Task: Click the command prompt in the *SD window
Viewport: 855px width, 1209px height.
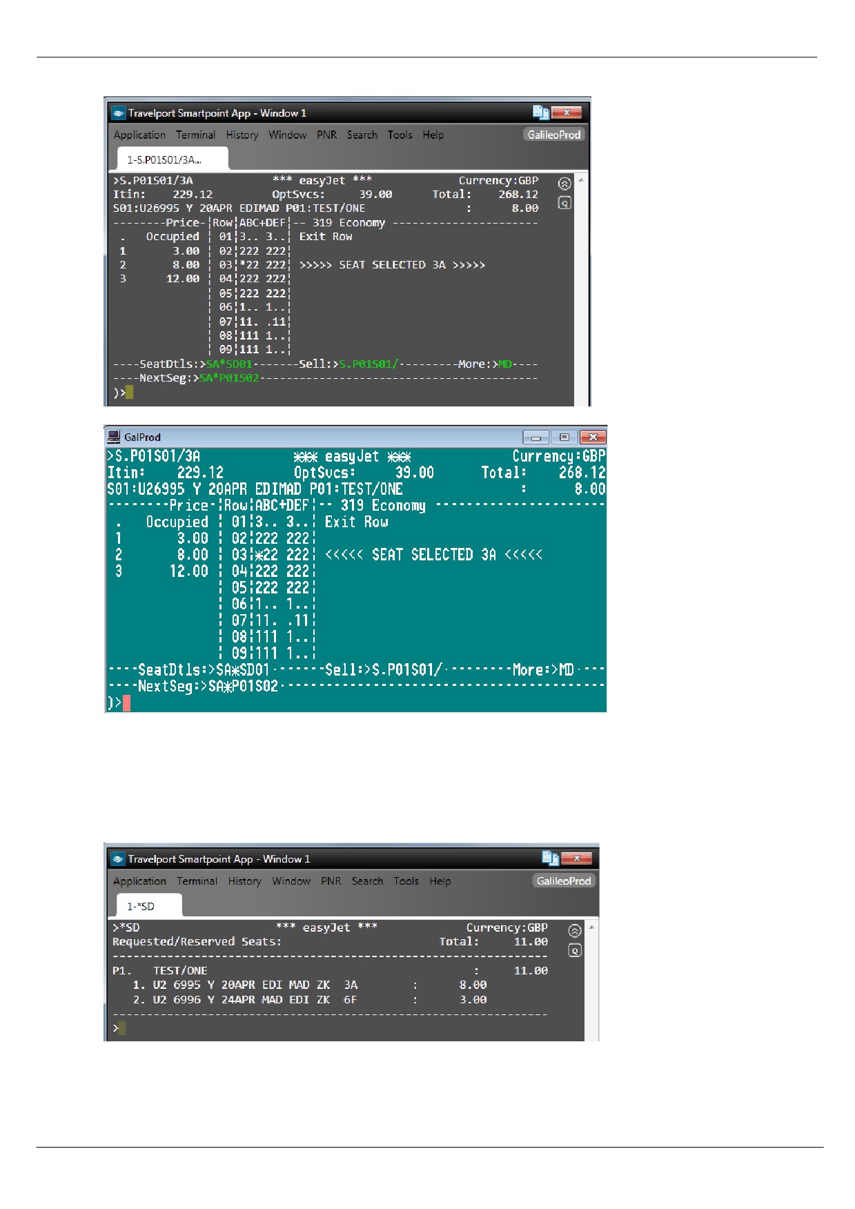Action: [122, 1028]
